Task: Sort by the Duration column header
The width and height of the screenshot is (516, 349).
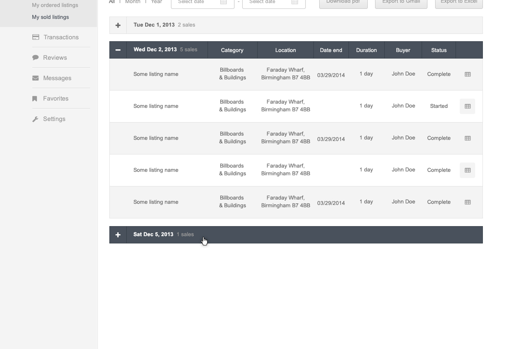Action: click(367, 50)
